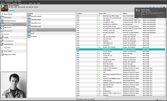Select the Favorites playlist
The height and width of the screenshot is (101, 167).
coord(51,30)
